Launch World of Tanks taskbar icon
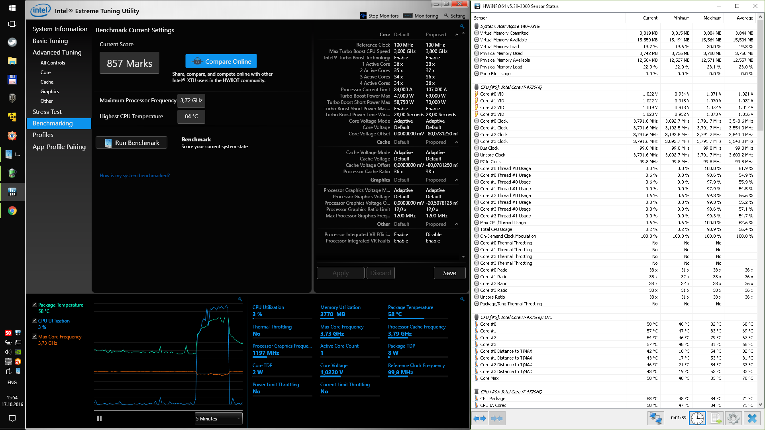The width and height of the screenshot is (765, 430). pyautogui.click(x=12, y=98)
